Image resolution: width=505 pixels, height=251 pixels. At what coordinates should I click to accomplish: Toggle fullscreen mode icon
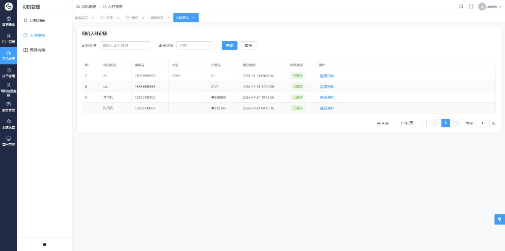coord(471,7)
